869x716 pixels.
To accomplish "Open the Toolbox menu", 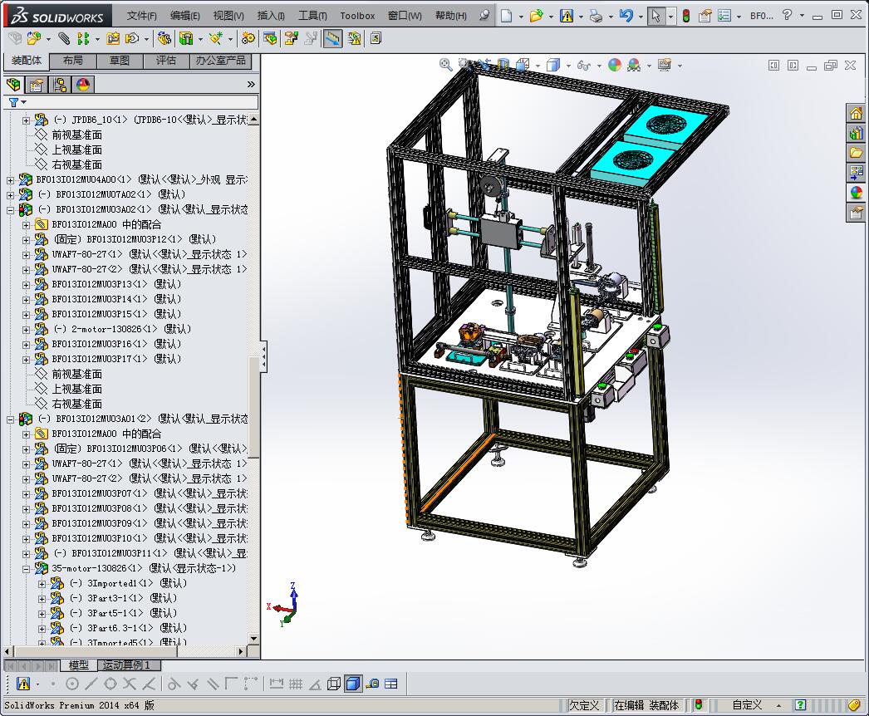I will pyautogui.click(x=357, y=16).
